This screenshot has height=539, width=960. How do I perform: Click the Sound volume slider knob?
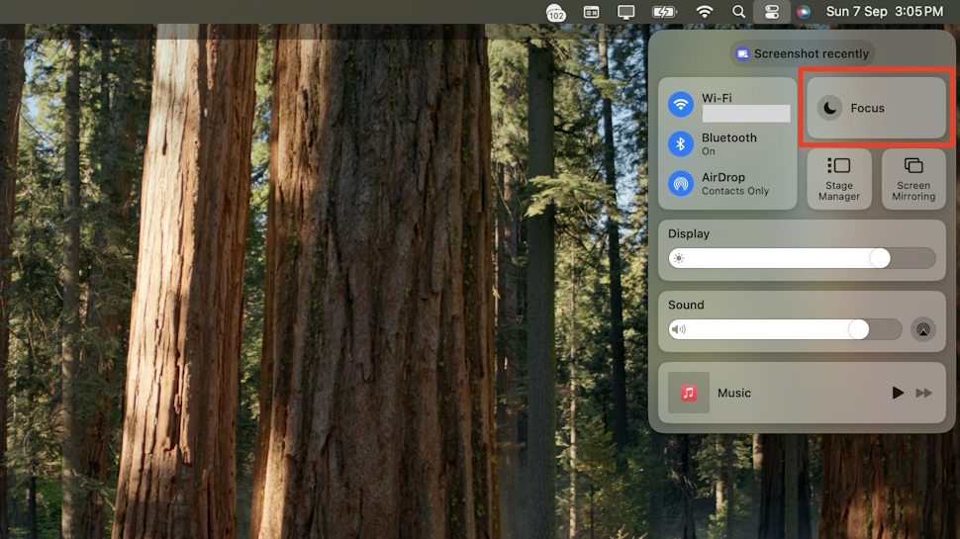[x=858, y=329]
